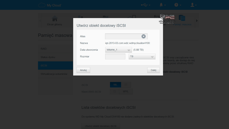Viewport: 229px width, 129px height.
Task: Select RAID in the sidebar
Action: 55,49
